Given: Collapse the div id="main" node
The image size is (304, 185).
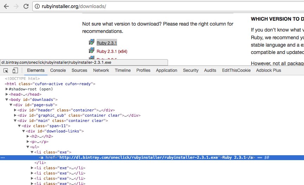Looking at the screenshot, I should 15,121.
